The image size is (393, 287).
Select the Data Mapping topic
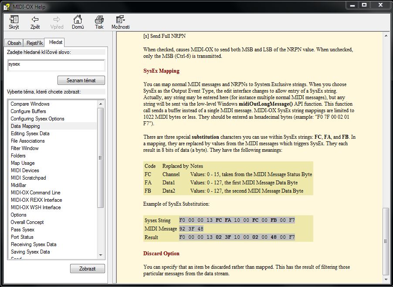25,126
